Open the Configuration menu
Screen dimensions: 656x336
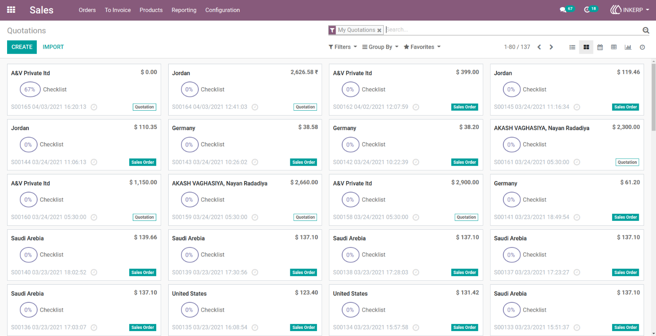223,10
